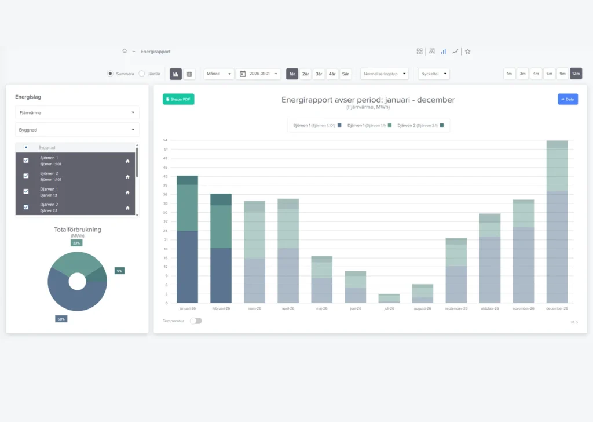Click the blue bar chart header icon

pos(444,52)
